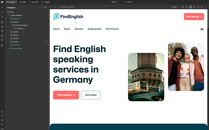This screenshot has width=209, height=130.
Task: Open Site settings gear icon
Action: [x=2, y=111]
